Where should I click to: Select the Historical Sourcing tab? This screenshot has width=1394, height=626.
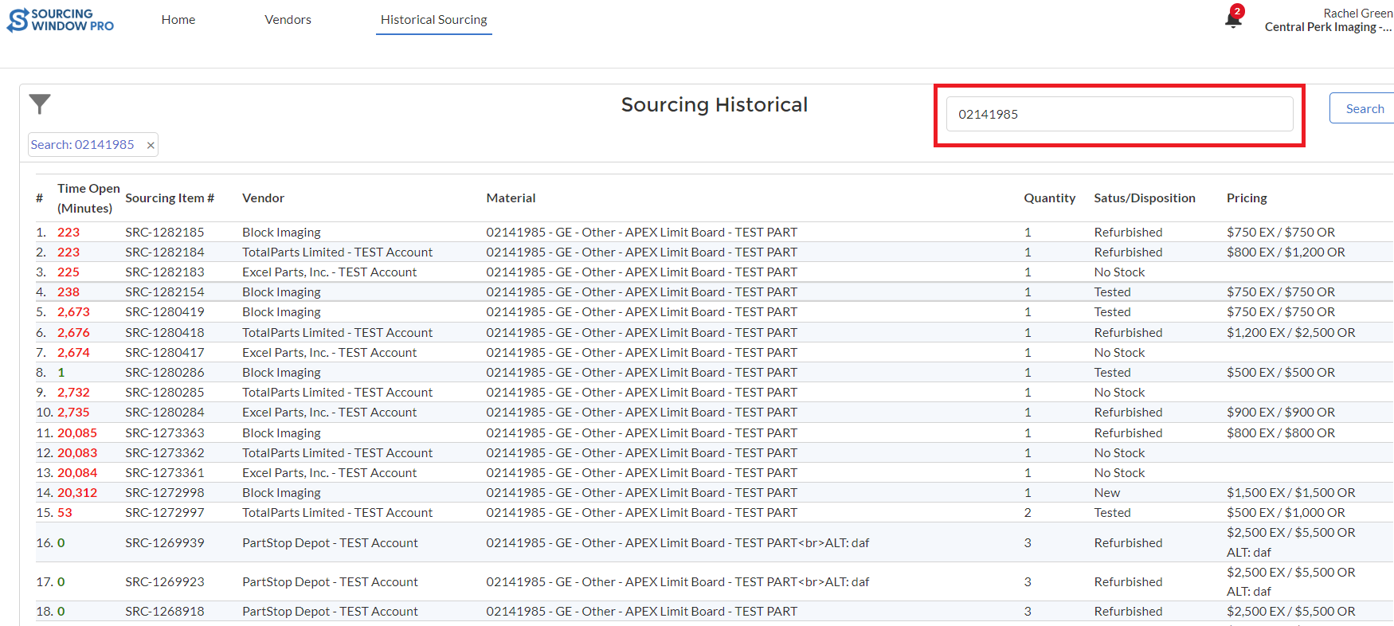pyautogui.click(x=433, y=20)
